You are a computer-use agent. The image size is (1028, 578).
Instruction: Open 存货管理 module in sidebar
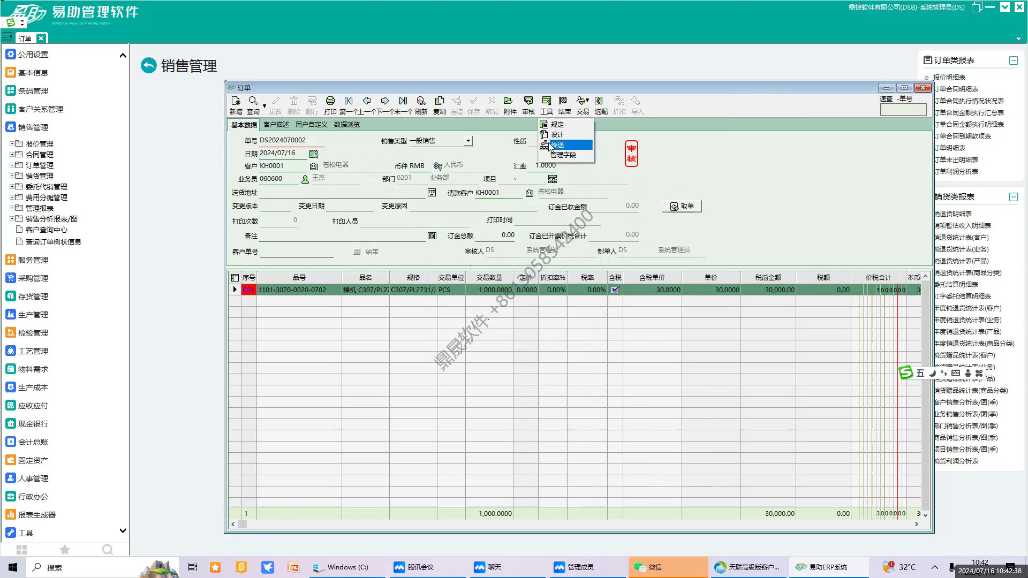[33, 296]
